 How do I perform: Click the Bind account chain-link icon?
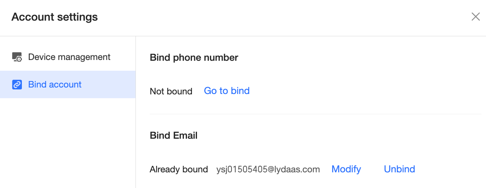(x=17, y=84)
